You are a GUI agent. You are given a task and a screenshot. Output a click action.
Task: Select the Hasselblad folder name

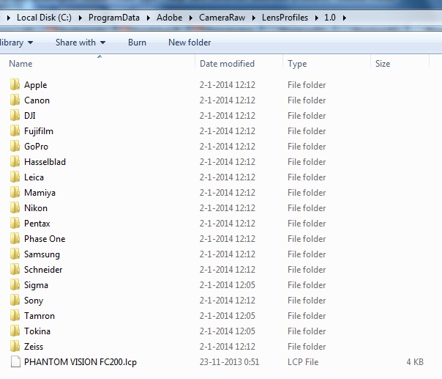(x=45, y=162)
